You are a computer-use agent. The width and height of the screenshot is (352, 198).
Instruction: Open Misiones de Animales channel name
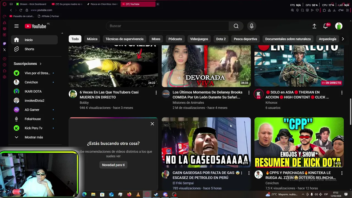click(x=188, y=103)
